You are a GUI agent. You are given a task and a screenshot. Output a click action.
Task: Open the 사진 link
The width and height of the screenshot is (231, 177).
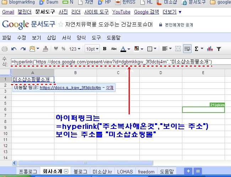(63, 12)
